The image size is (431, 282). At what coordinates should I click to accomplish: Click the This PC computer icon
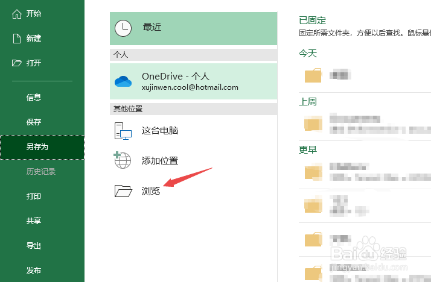pyautogui.click(x=123, y=131)
